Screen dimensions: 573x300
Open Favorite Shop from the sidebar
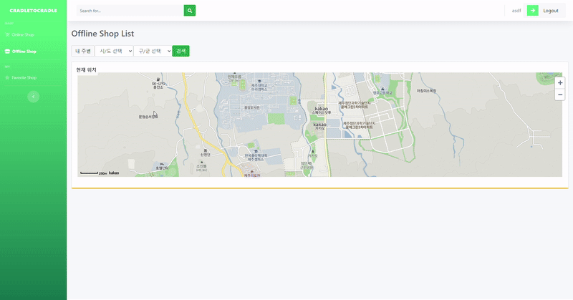pos(24,77)
